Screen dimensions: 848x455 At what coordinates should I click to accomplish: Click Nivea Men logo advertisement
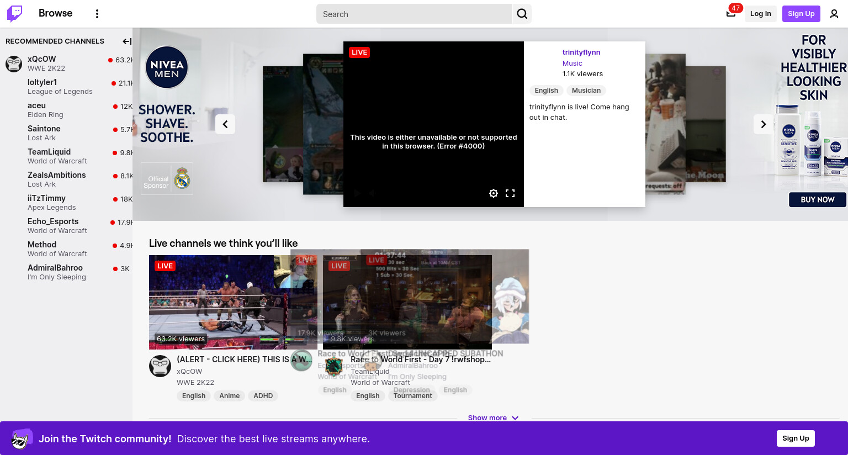click(167, 67)
